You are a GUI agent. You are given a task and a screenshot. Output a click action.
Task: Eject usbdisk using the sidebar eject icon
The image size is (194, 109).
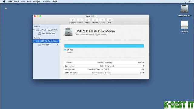[x=58, y=45]
